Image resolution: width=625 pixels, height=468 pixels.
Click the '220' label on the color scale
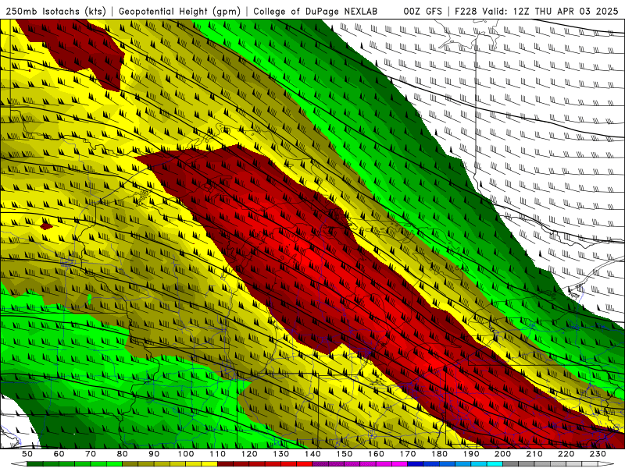pyautogui.click(x=566, y=454)
